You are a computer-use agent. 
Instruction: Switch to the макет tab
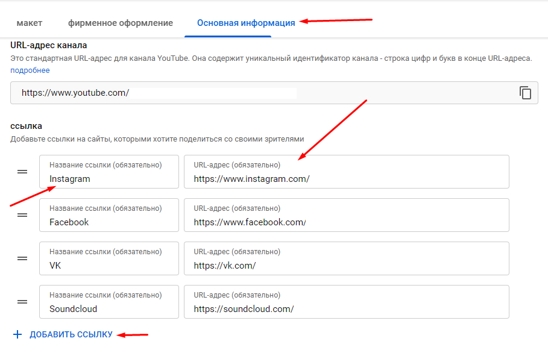coord(30,23)
